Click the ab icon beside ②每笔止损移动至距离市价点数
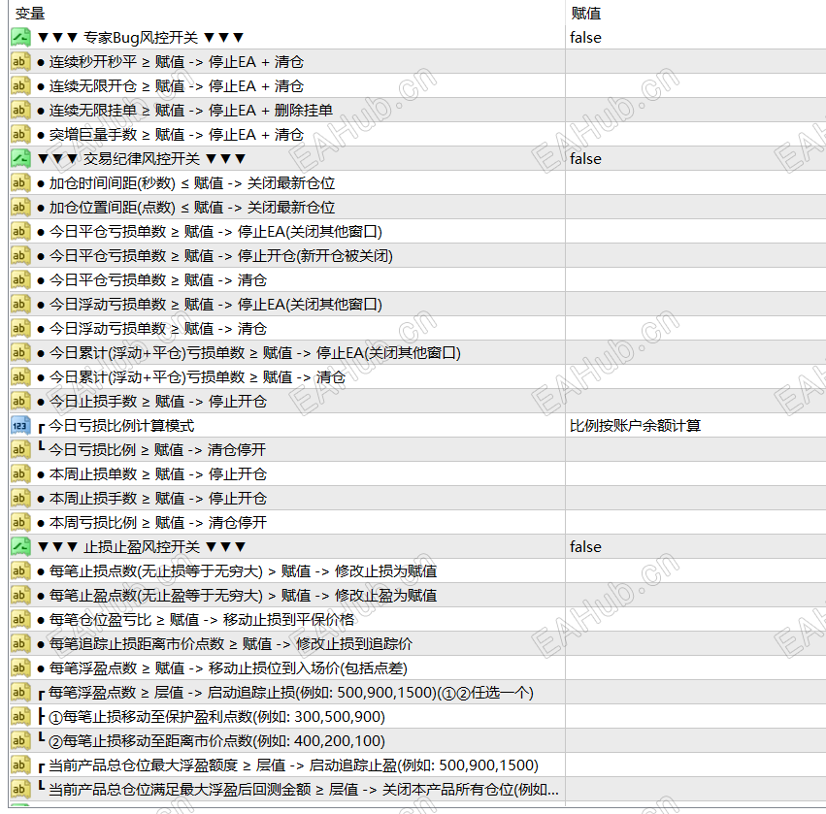The width and height of the screenshot is (826, 814). 20,741
